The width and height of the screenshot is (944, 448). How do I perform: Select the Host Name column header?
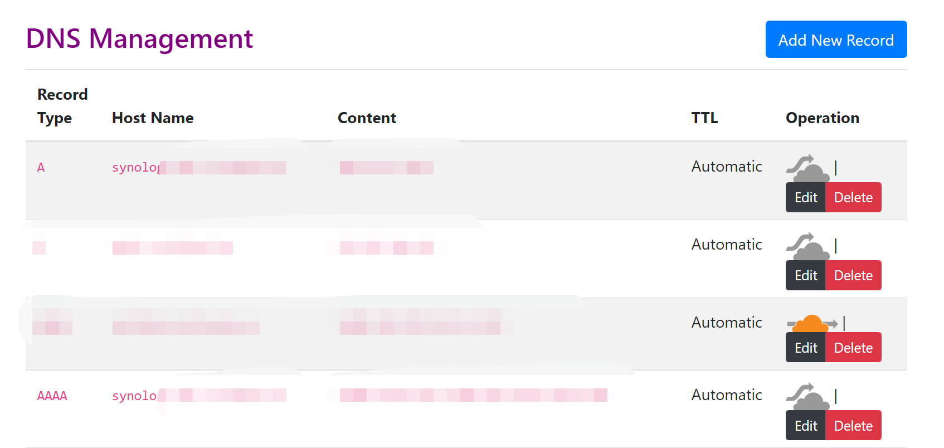pos(153,118)
